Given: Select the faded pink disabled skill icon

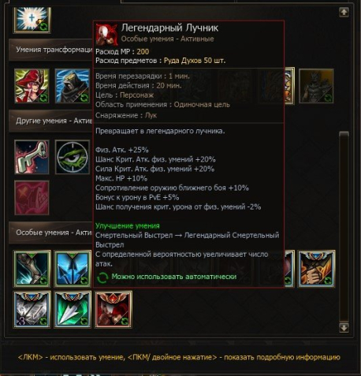Looking at the screenshot, I should click(x=32, y=198).
